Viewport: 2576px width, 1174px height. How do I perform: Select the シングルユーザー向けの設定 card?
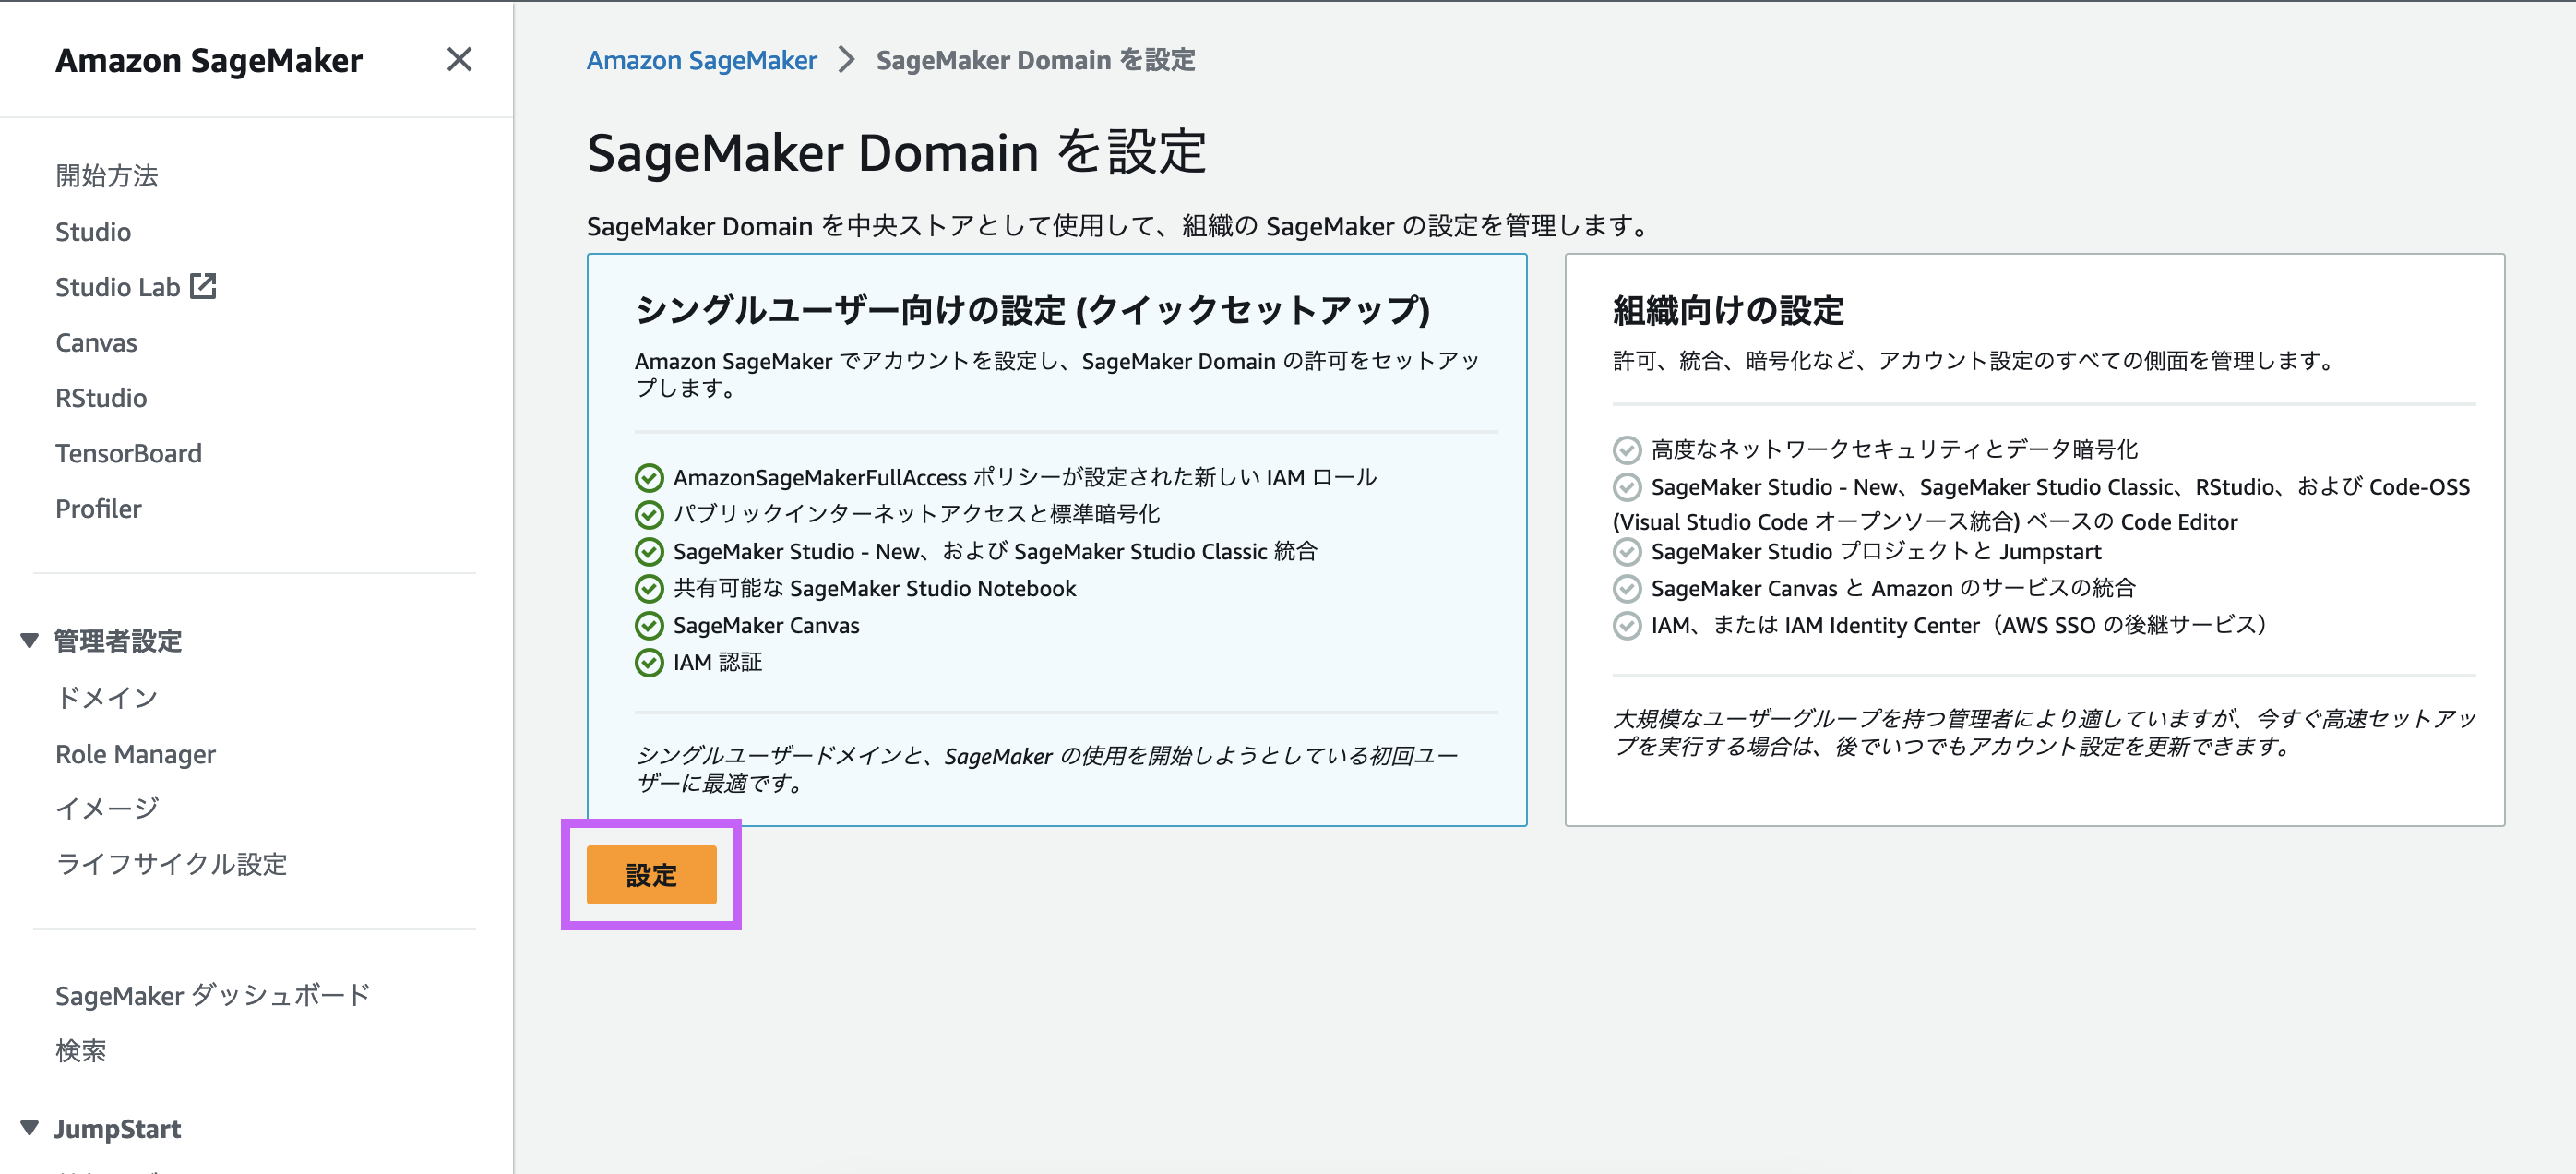(1056, 540)
